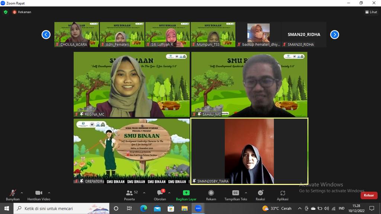Click the REGINA_MC video tile
Screen dimensions: 381x214
[x=132, y=84]
